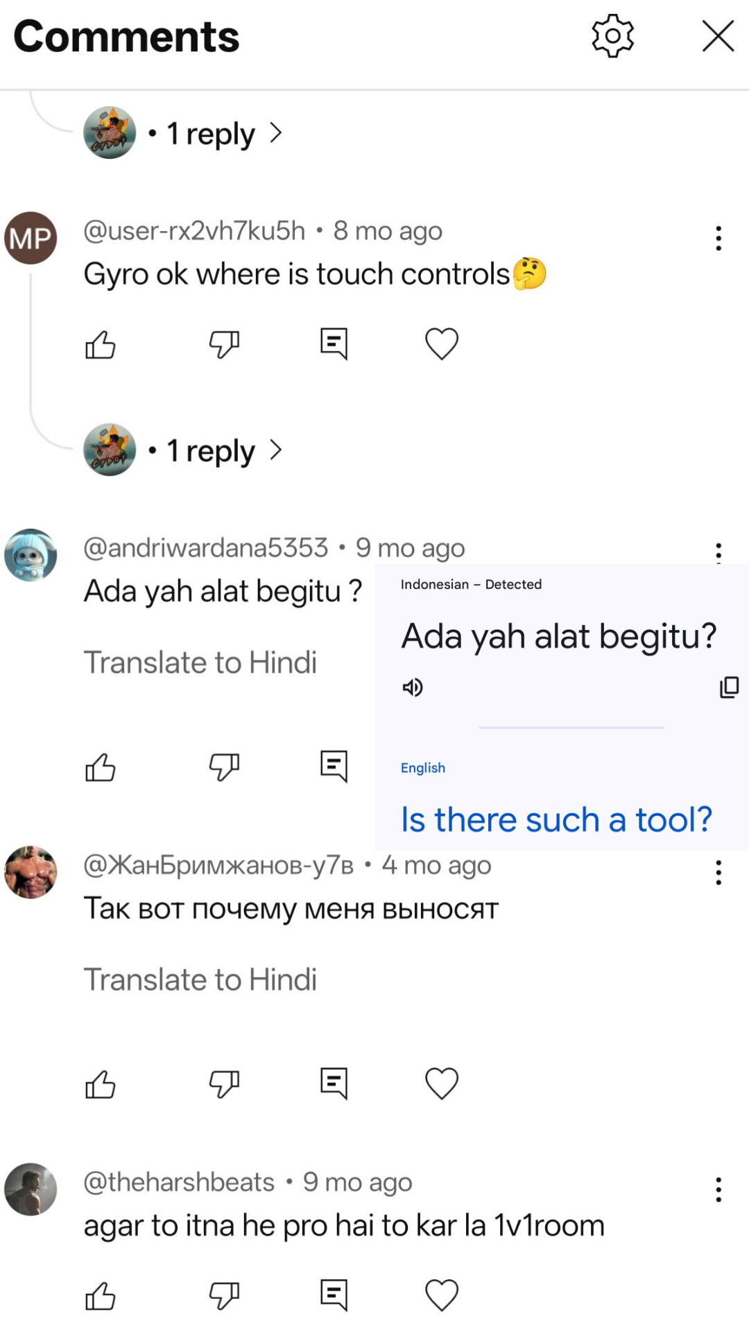
Task: Open comments settings gear
Action: click(x=612, y=36)
